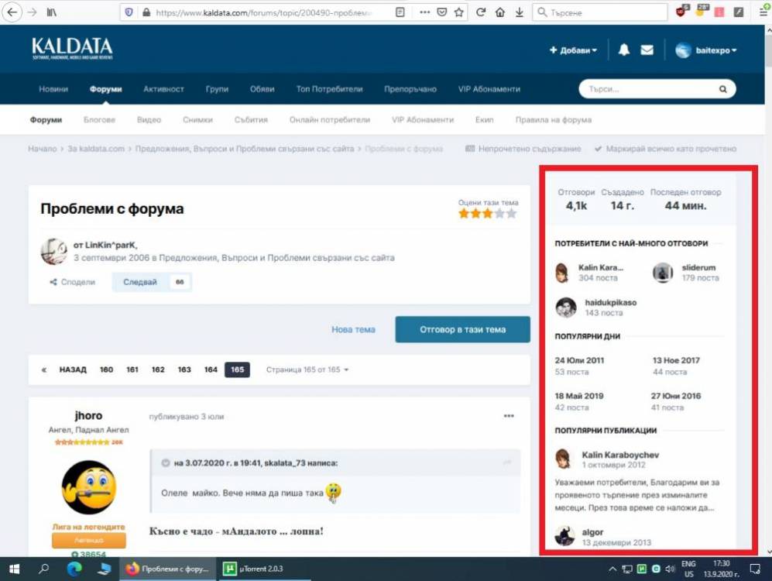This screenshot has width=772, height=581.
Task: Click the taskbar search icon
Action: 44,569
